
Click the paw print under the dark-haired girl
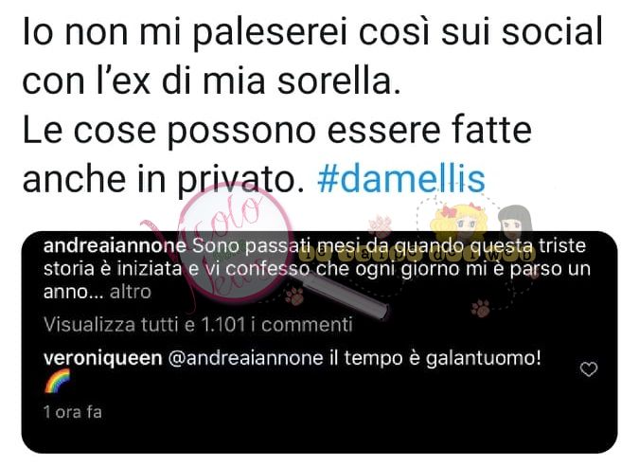481,308
